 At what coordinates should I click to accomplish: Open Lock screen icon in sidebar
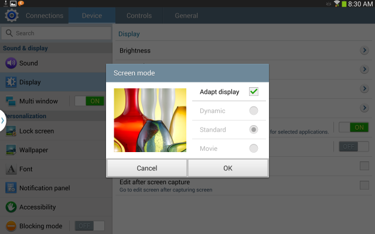point(11,131)
